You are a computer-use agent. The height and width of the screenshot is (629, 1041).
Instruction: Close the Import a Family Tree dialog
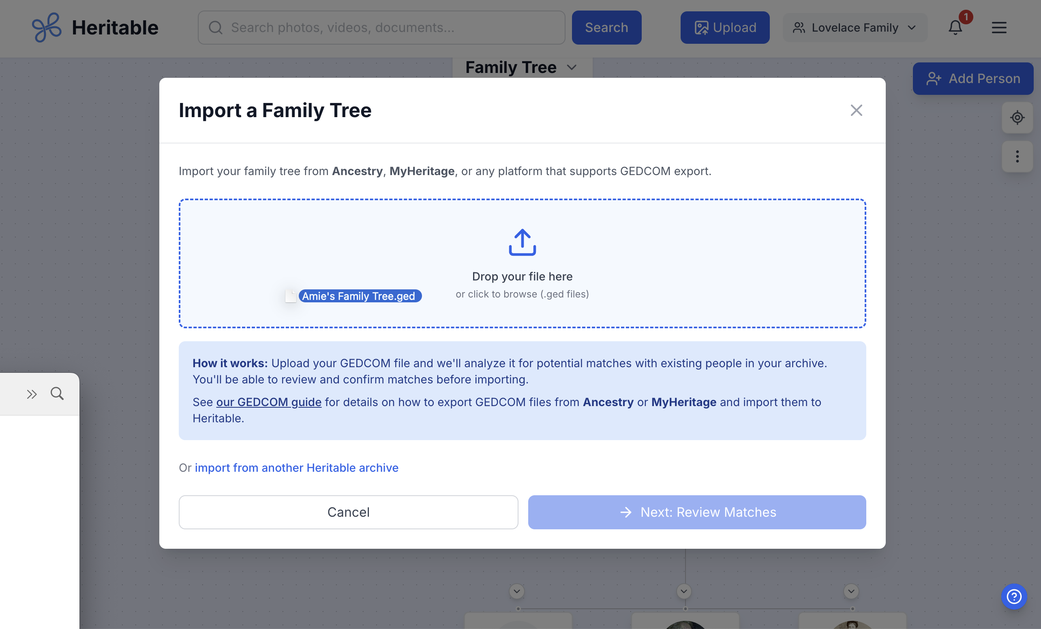click(856, 110)
